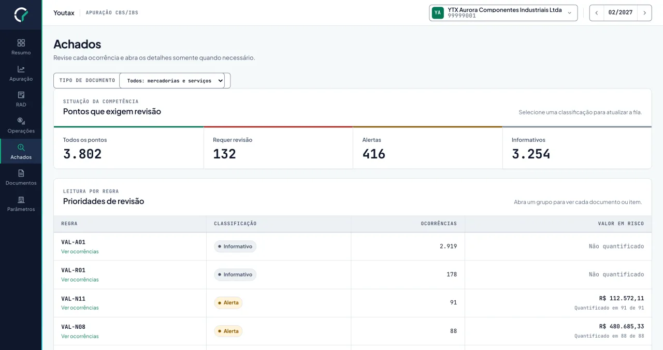Click the green YA company avatar
Viewport: 663px width, 350px height.
438,13
